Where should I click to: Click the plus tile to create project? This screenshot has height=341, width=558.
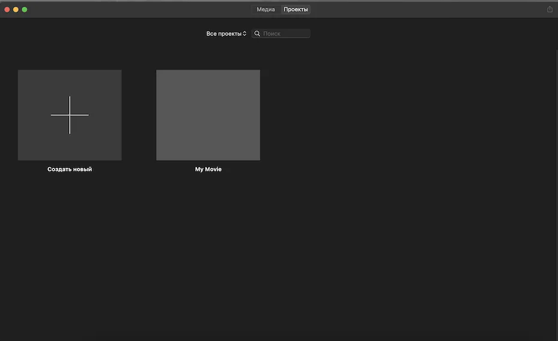(70, 115)
